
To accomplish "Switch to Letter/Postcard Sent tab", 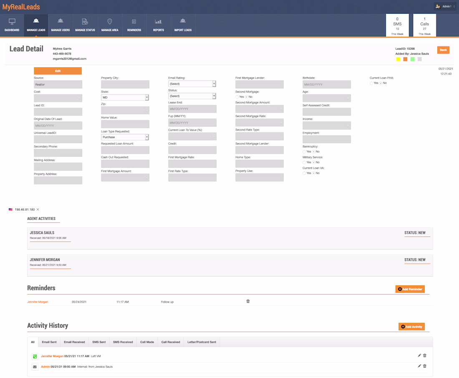I will click(x=202, y=342).
